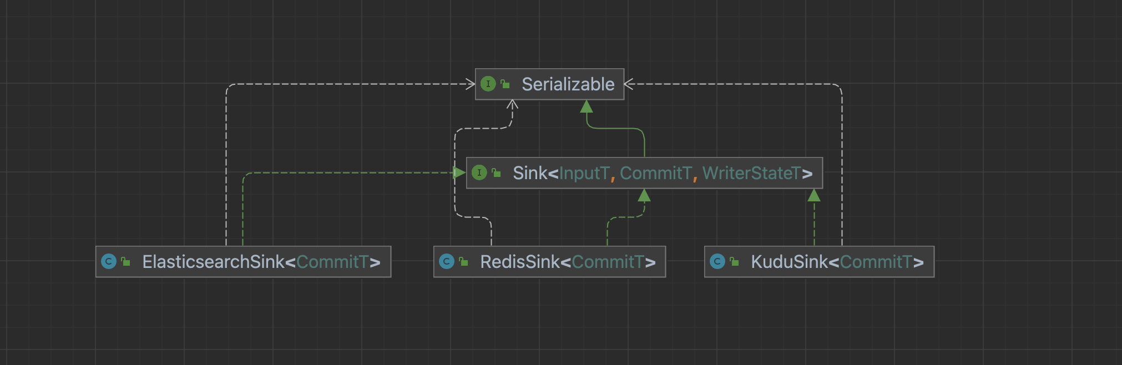Click the public visibility icon beside RedisSink
This screenshot has width=1122, height=365.
click(463, 262)
